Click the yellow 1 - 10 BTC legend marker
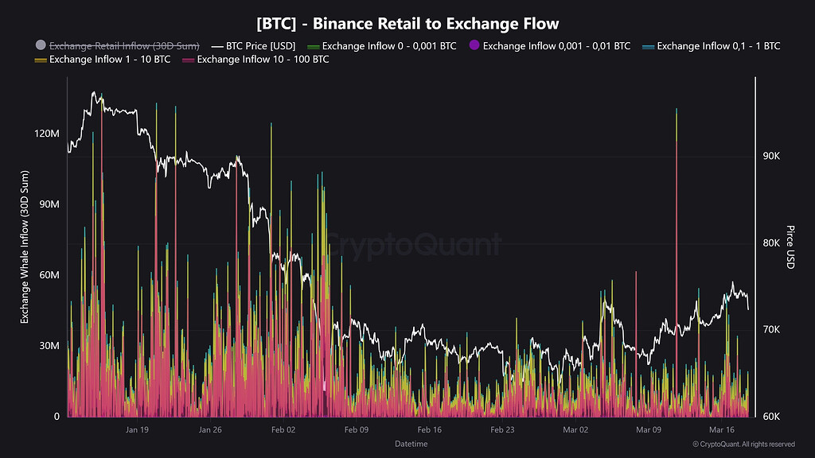 point(41,60)
